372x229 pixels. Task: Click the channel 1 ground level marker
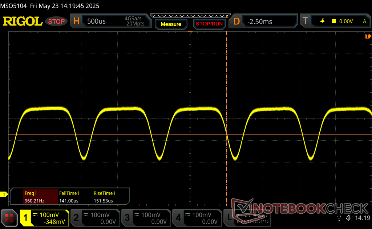click(4, 195)
